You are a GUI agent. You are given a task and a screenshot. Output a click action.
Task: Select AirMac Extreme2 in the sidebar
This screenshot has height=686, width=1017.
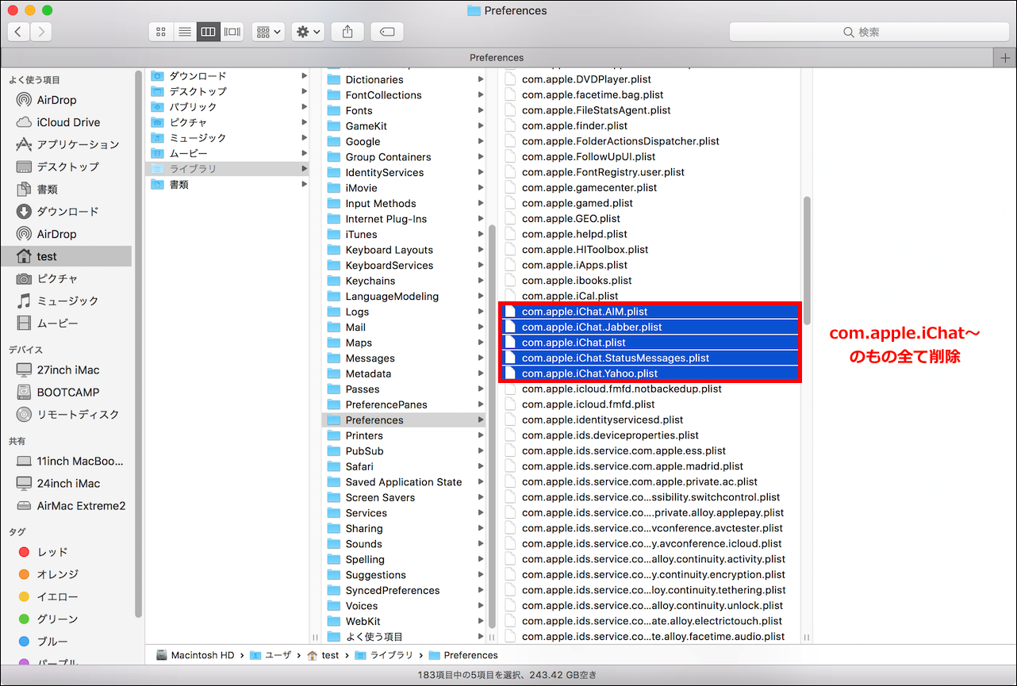(67, 506)
